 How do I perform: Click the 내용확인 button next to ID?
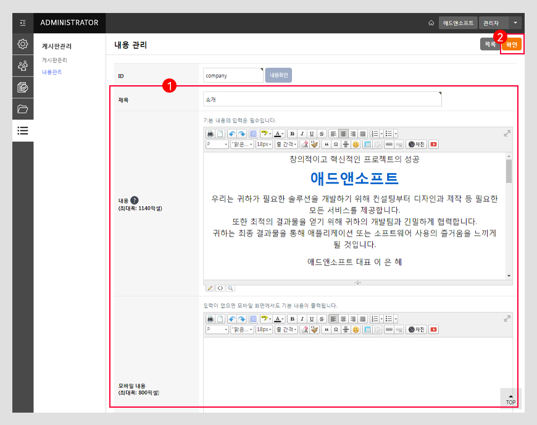(278, 75)
